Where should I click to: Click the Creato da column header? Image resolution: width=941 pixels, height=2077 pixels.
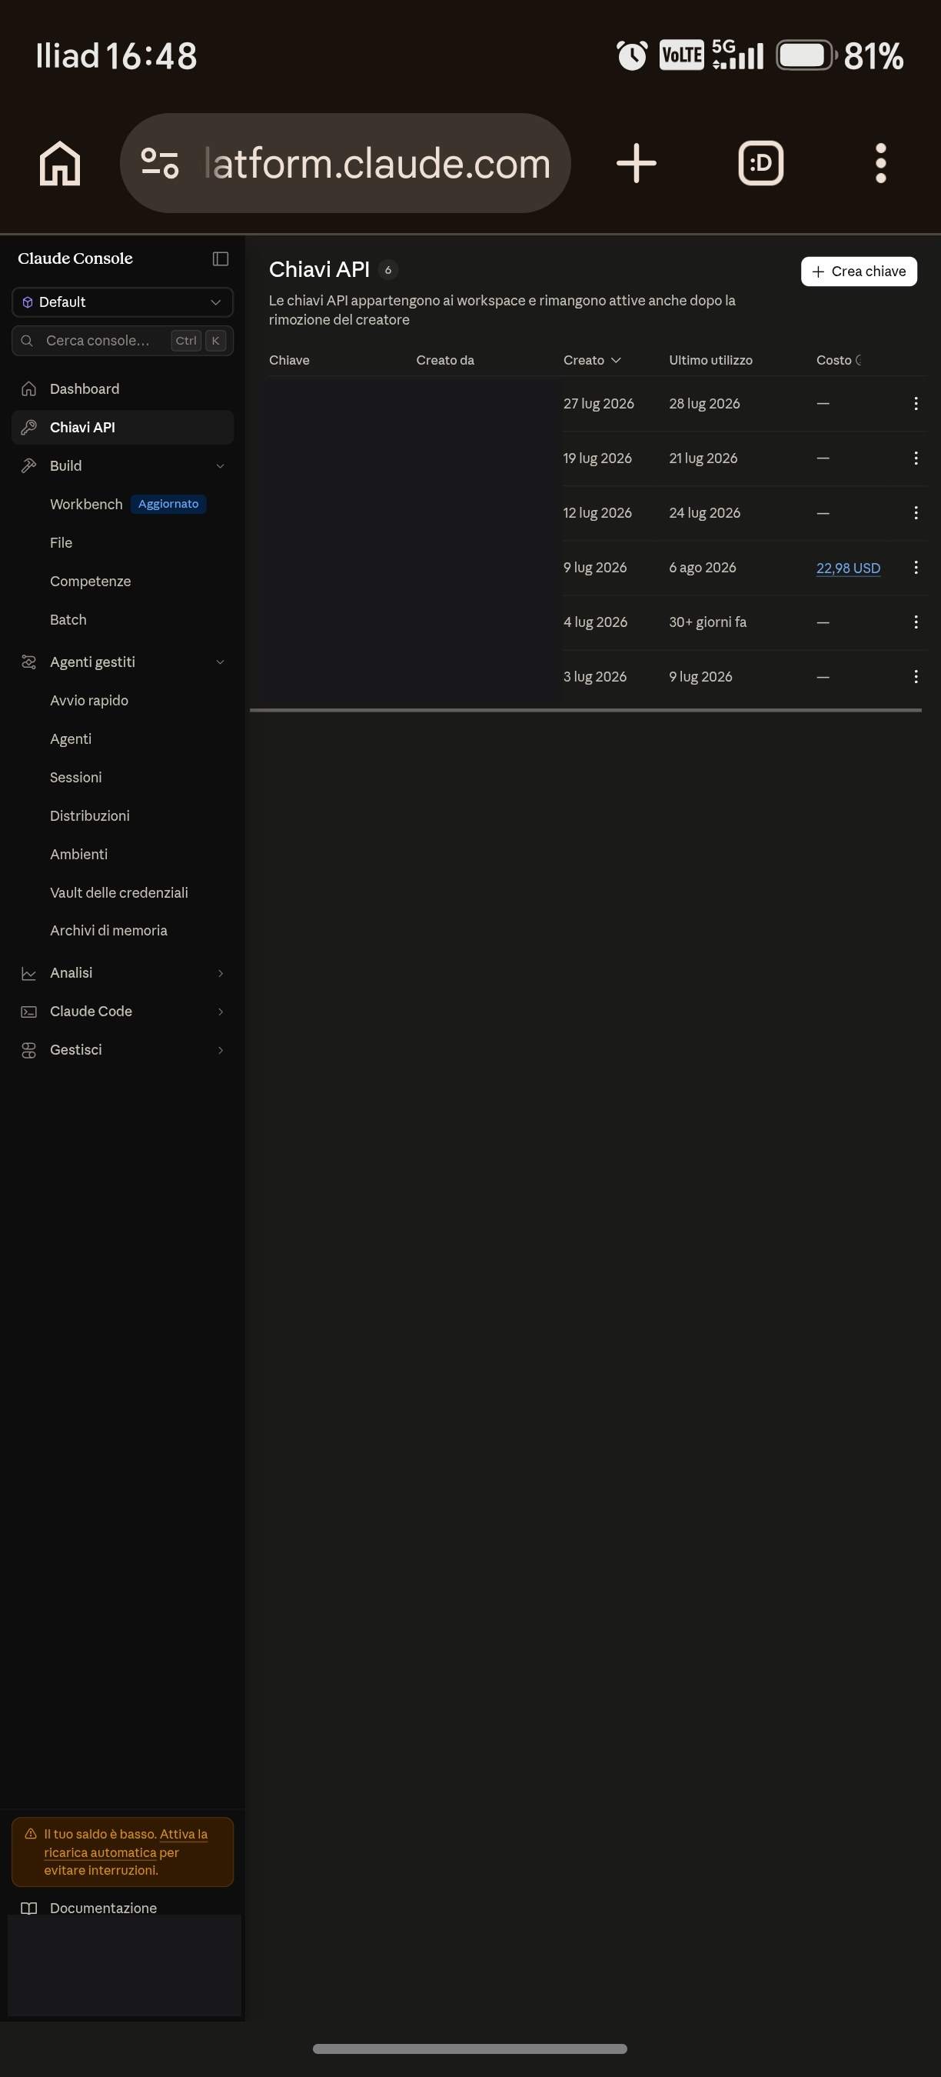click(444, 361)
